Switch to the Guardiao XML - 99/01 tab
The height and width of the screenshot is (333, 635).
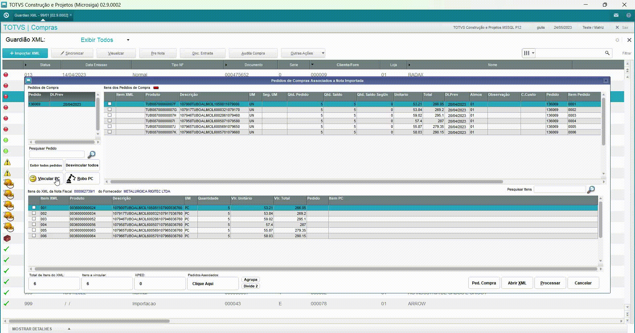tap(41, 15)
